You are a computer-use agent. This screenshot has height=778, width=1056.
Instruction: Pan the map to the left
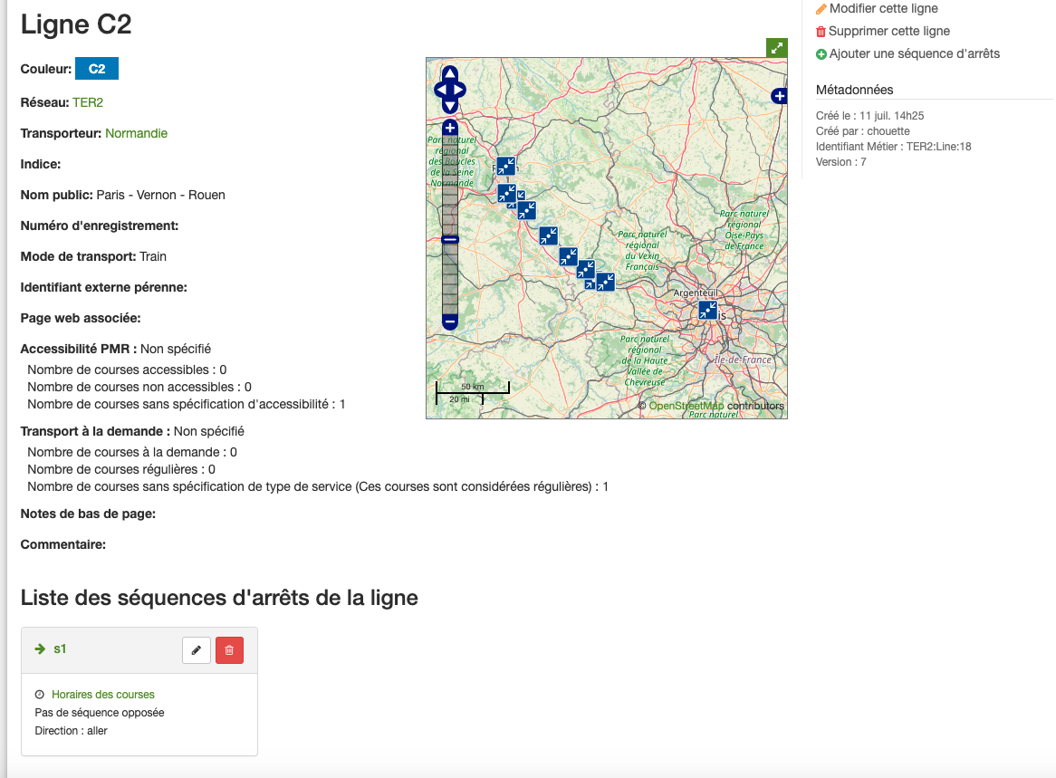point(439,90)
